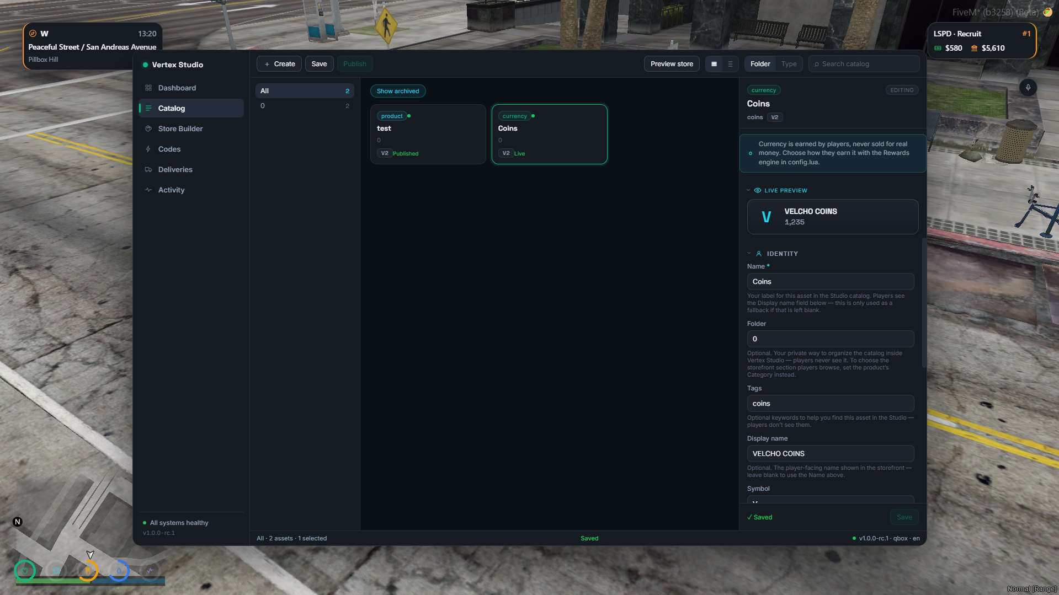Click the Activity pulse icon
This screenshot has width=1059, height=595.
coord(148,190)
